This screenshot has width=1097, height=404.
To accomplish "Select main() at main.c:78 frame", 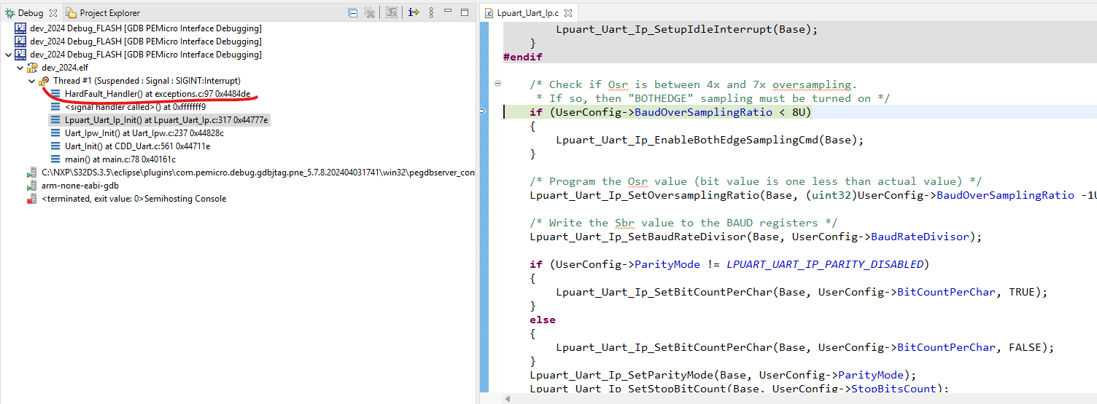I will 120,159.
